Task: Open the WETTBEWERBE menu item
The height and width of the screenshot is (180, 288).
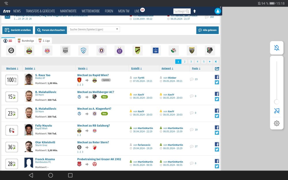Action: [x=91, y=11]
